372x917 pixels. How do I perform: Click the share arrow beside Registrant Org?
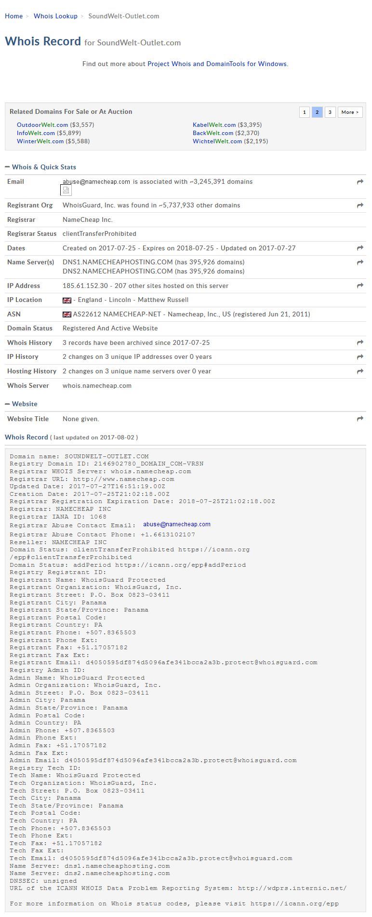tap(359, 205)
